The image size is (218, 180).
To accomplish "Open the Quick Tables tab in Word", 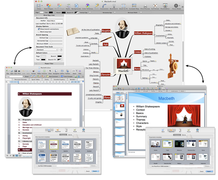I will coord(36,80).
